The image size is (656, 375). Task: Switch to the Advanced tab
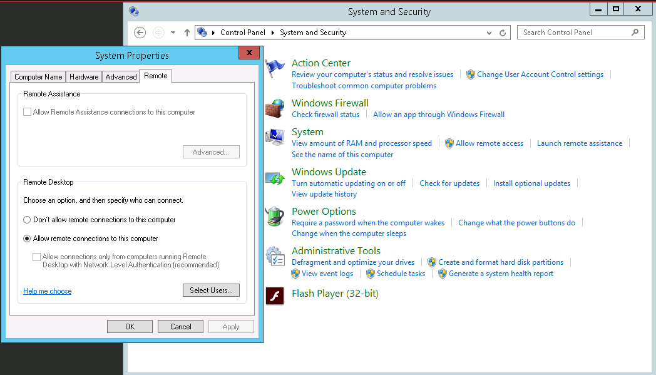click(x=121, y=77)
